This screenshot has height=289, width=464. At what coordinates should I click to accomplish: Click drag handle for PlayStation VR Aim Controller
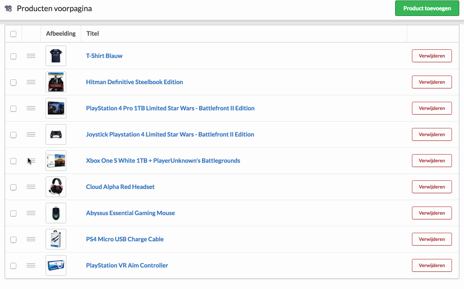[31, 265]
